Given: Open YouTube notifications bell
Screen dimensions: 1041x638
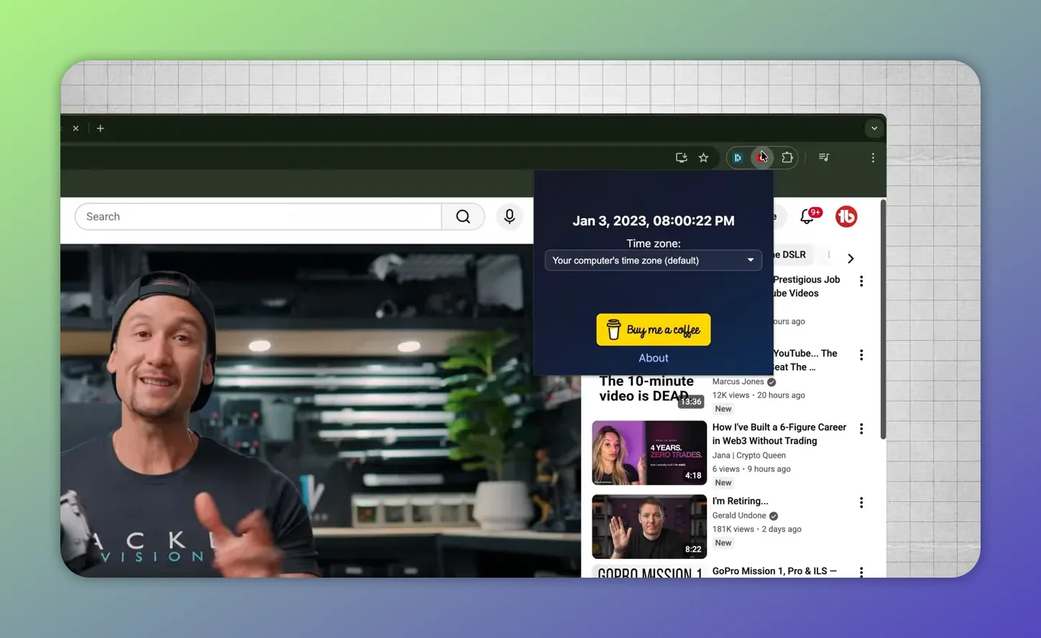Looking at the screenshot, I should click(807, 216).
